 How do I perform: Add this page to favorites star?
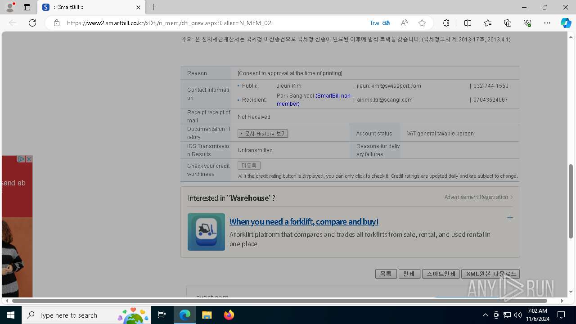click(x=422, y=23)
